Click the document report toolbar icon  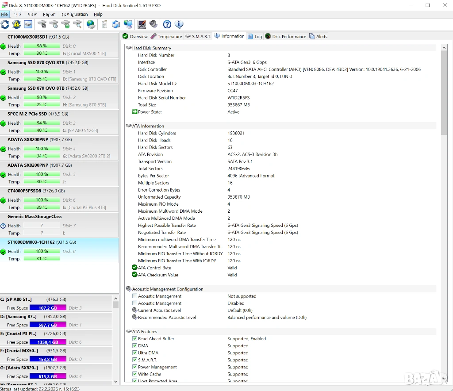104,24
